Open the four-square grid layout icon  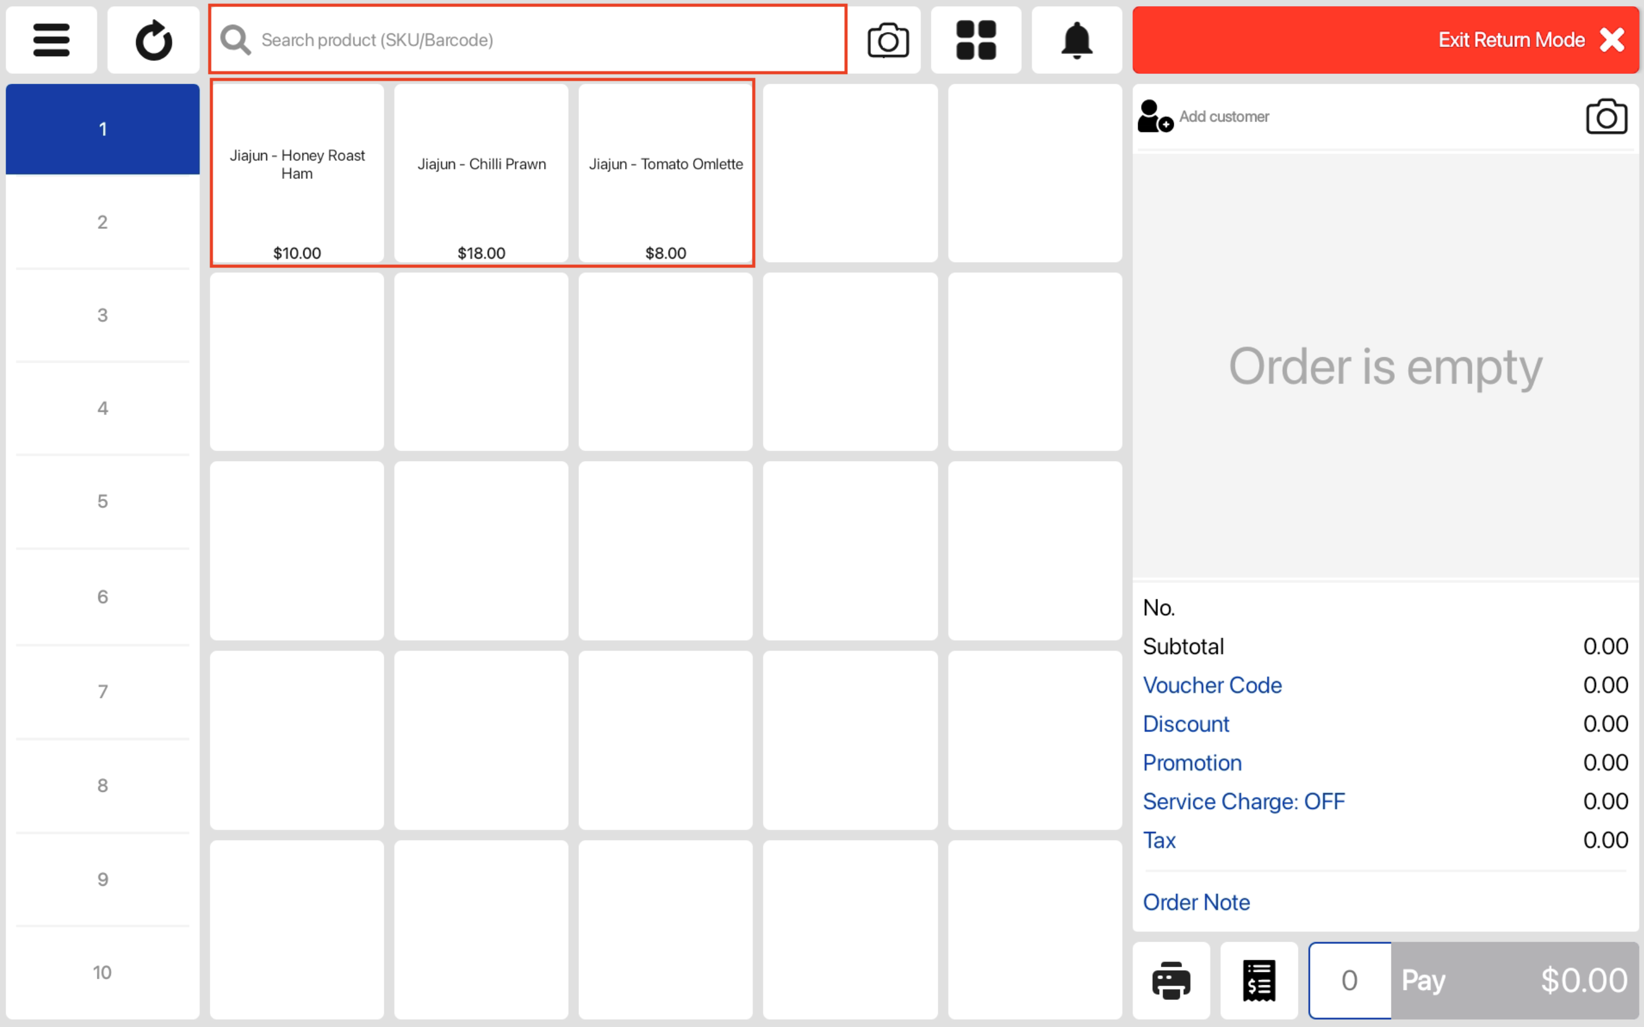pyautogui.click(x=976, y=40)
